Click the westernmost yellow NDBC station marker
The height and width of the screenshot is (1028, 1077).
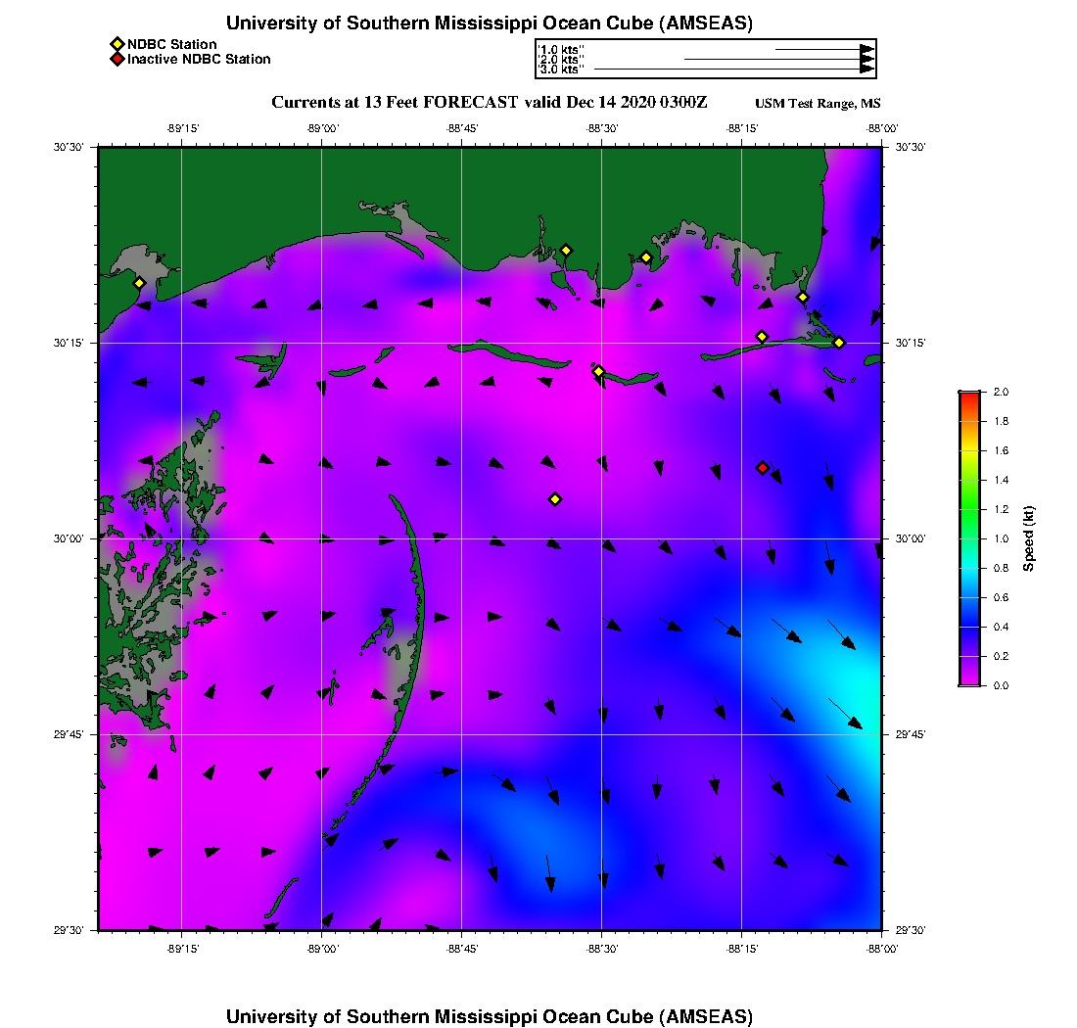click(x=139, y=283)
